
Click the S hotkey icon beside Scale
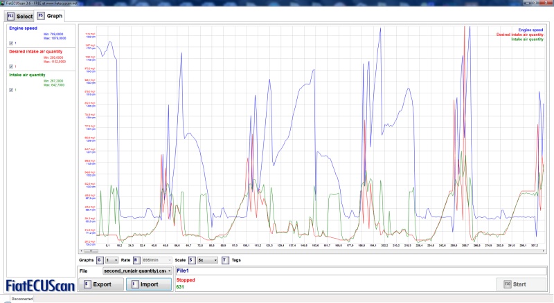pyautogui.click(x=191, y=259)
